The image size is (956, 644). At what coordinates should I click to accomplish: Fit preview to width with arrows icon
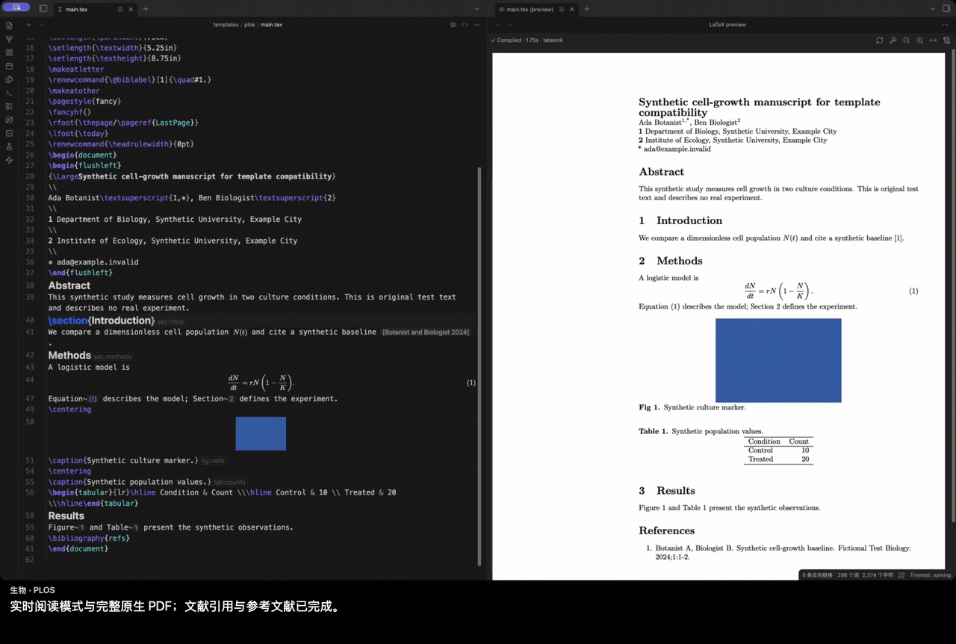(934, 40)
